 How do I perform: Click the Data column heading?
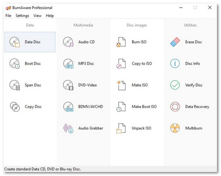[x=30, y=25]
